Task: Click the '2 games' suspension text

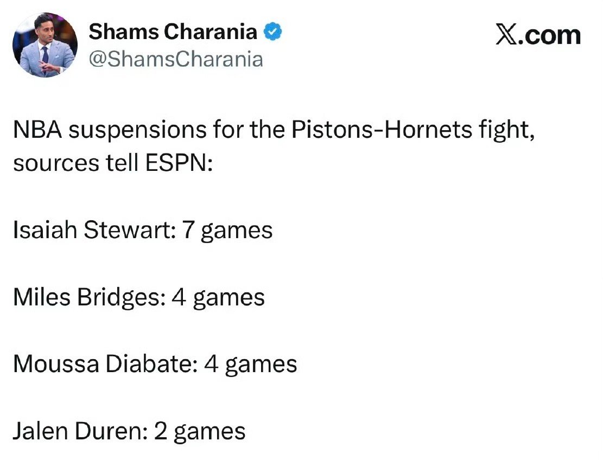Action: click(200, 432)
